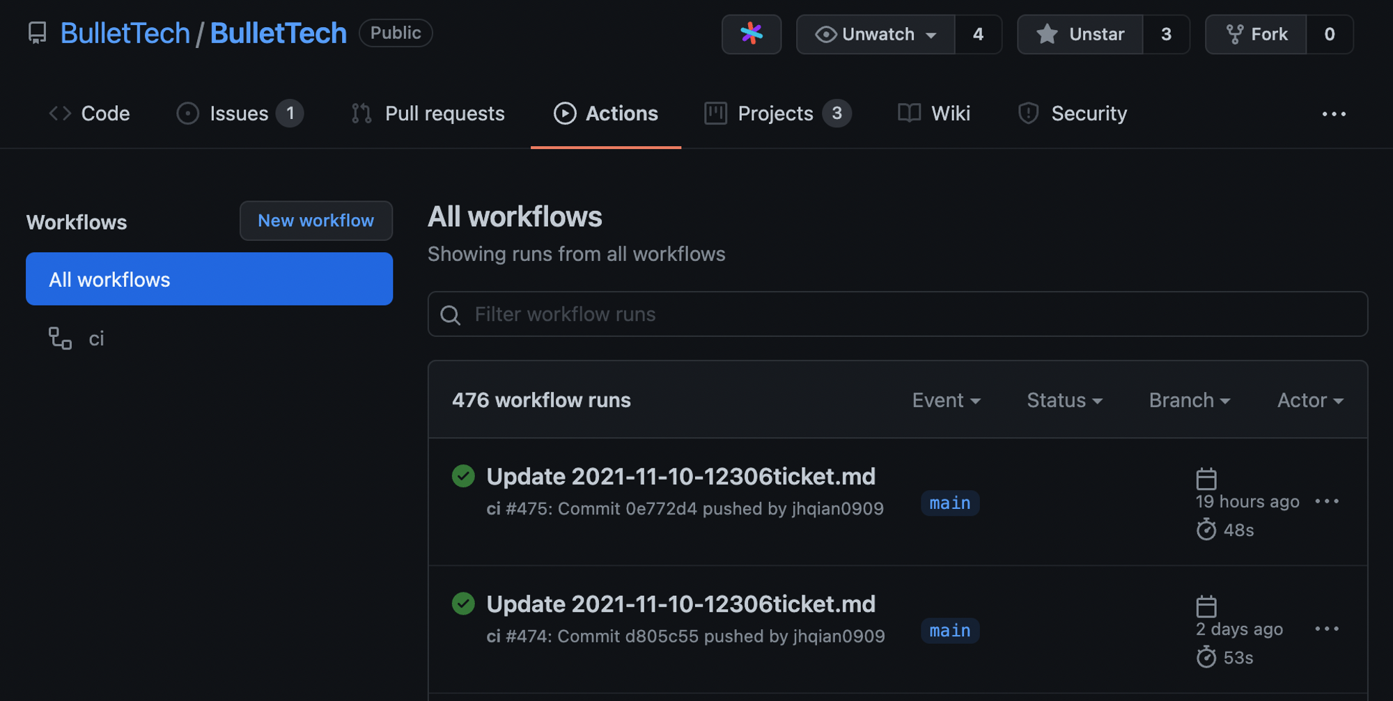Select the Actions tab
Image resolution: width=1393 pixels, height=701 pixels.
point(606,113)
